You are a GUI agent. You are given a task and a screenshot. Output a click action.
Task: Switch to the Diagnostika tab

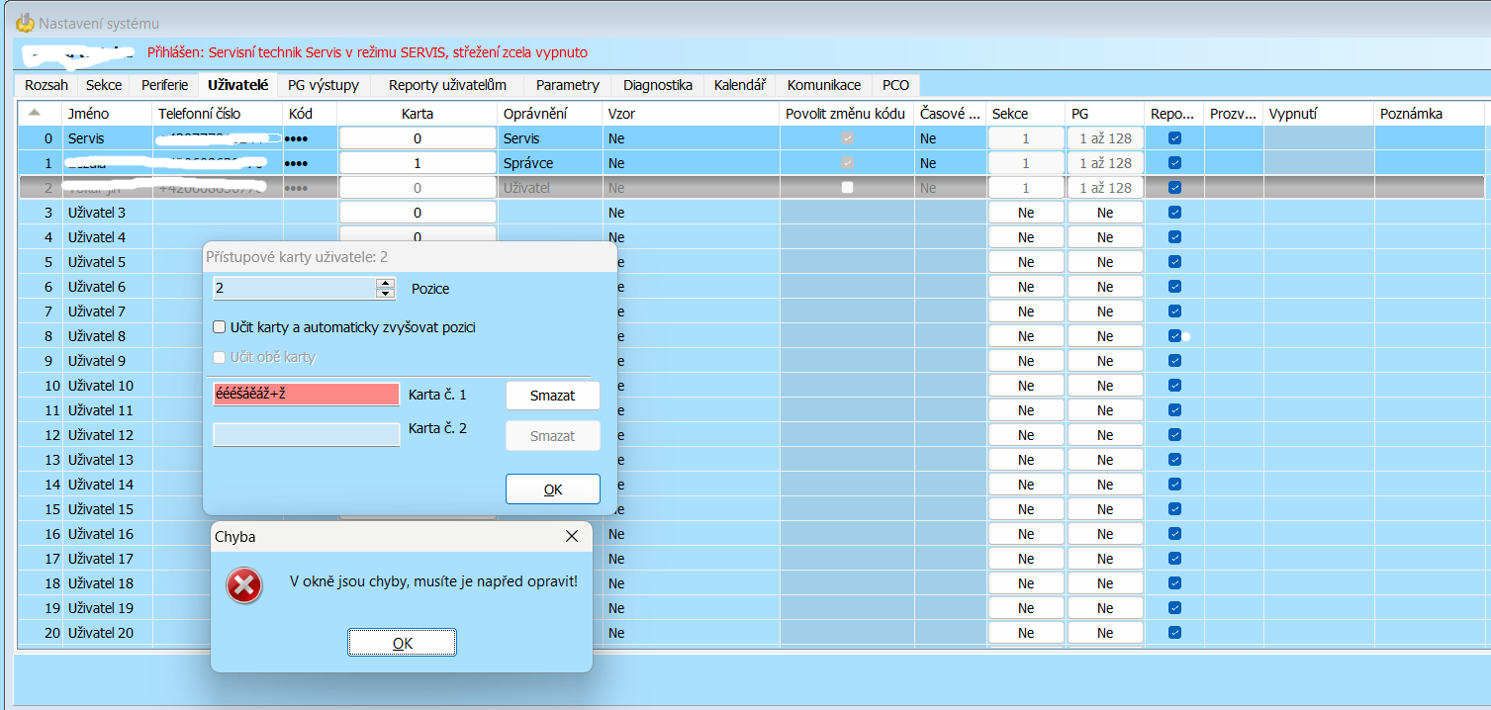658,85
